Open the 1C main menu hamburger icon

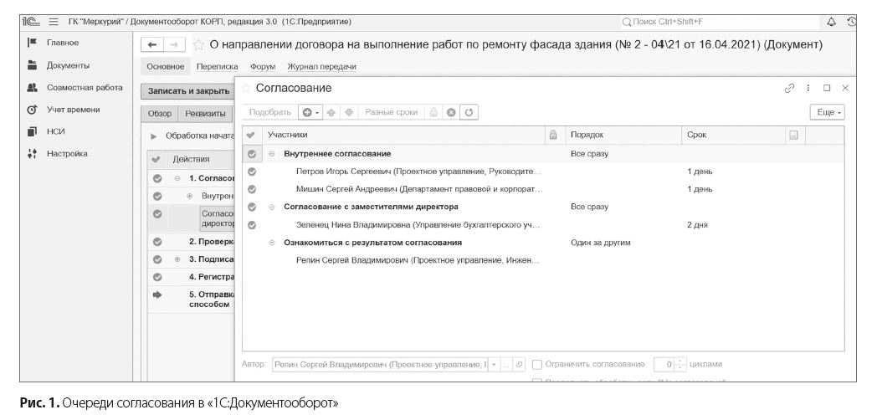(54, 22)
